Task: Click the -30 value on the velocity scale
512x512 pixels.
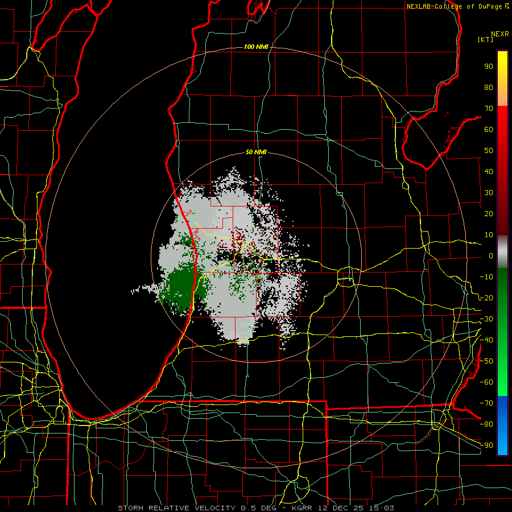Action: (486, 319)
